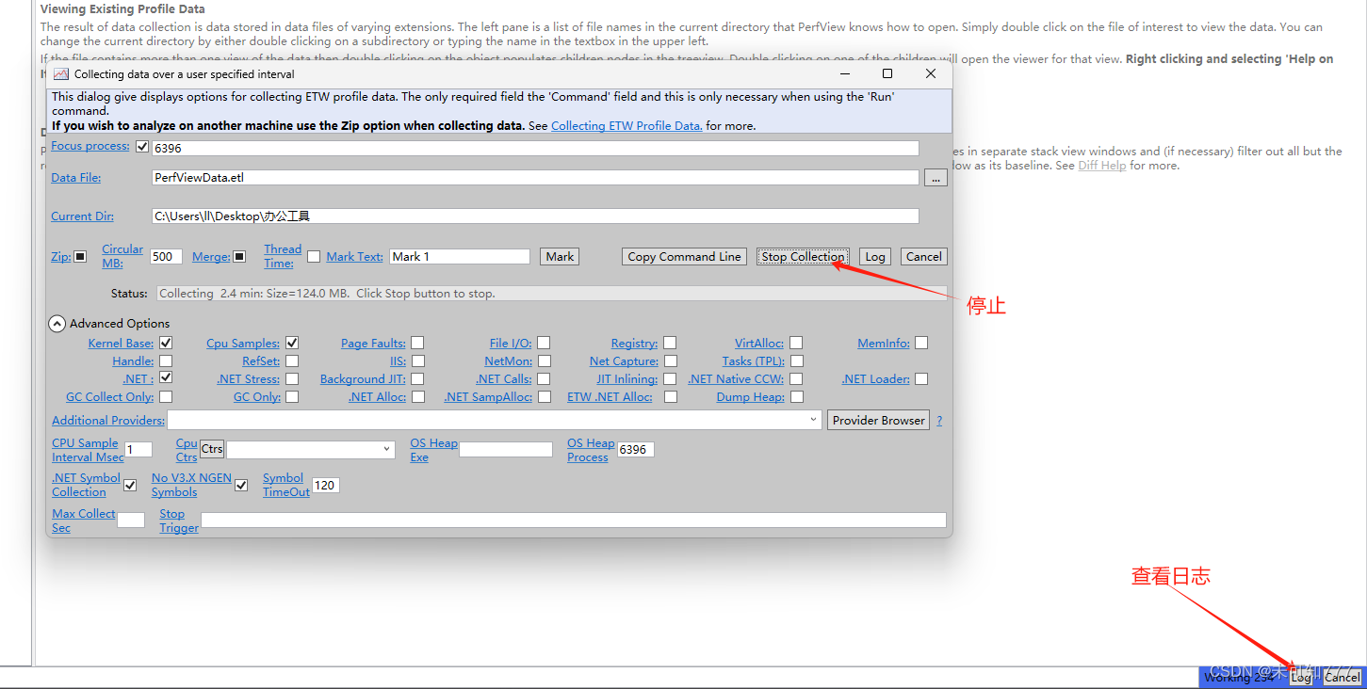Click the Current Dir help link
The height and width of the screenshot is (689, 1367).
pos(82,216)
